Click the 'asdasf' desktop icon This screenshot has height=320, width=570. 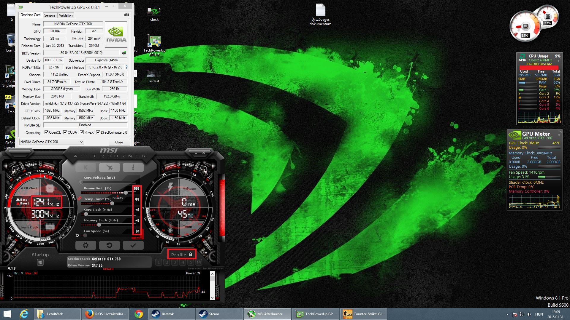(154, 76)
